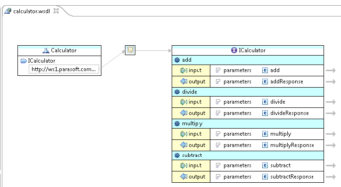
Task: Click the part icon in addResponse row
Action: point(218,81)
